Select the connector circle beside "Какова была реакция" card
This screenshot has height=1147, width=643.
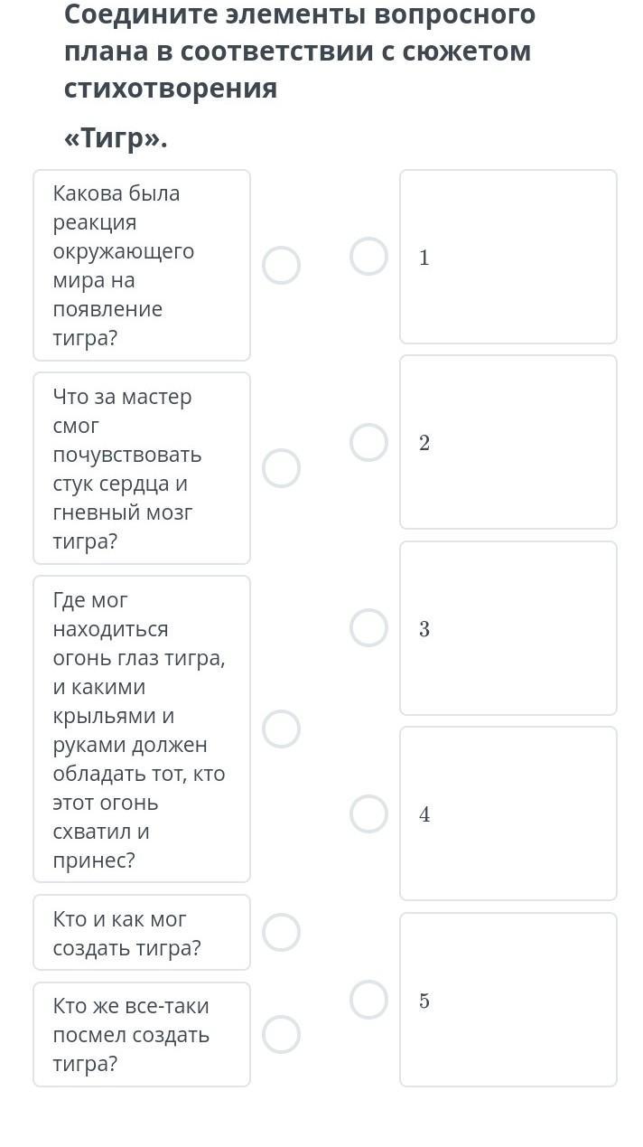(x=281, y=266)
